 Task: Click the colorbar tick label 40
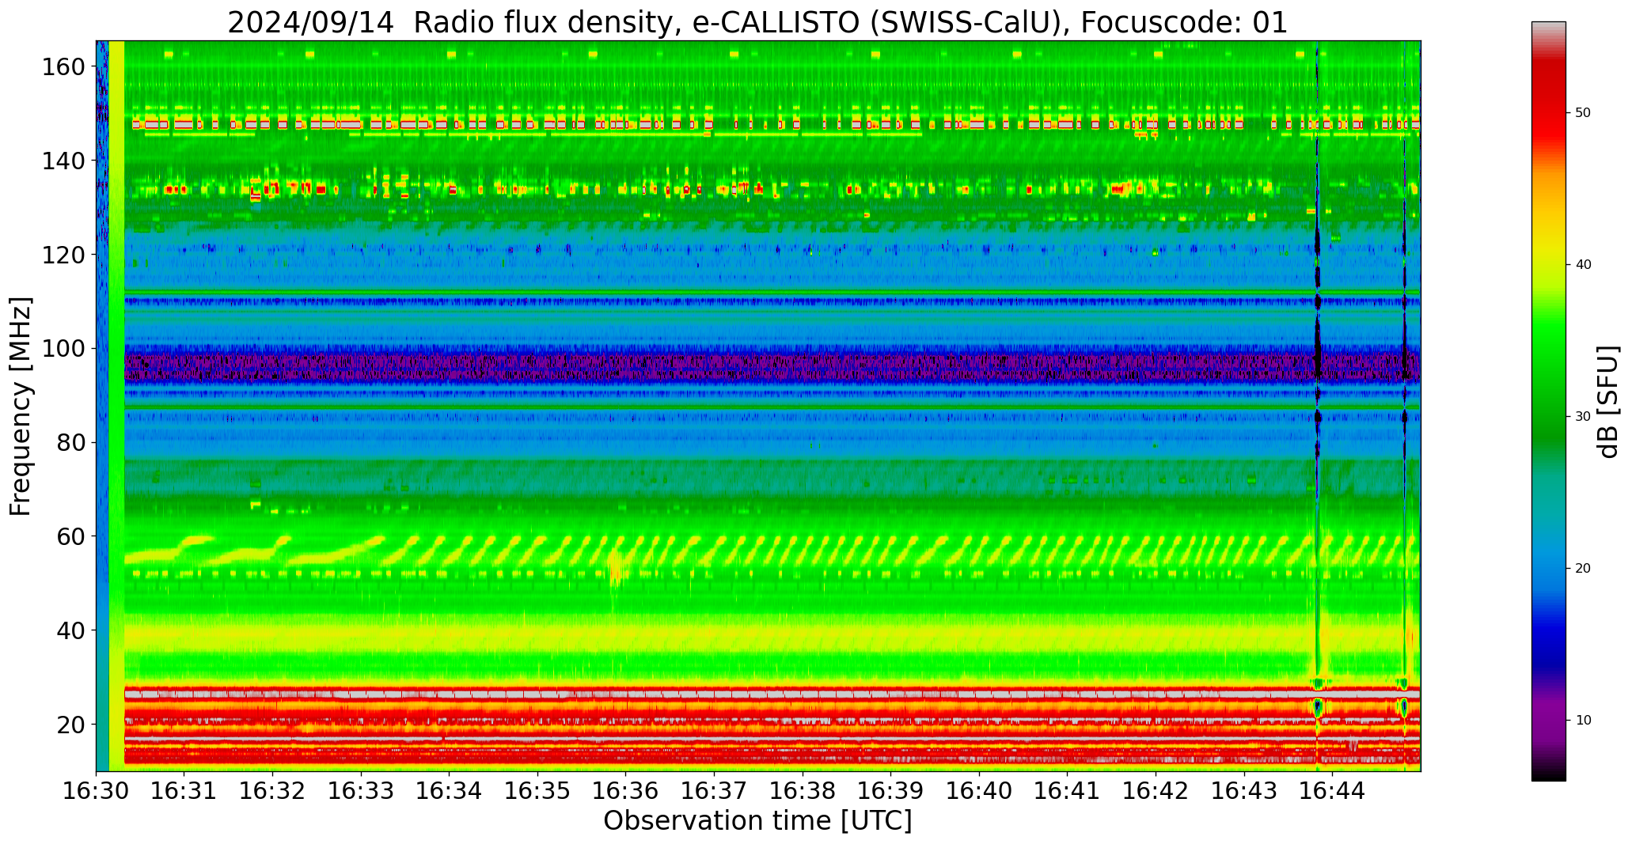pyautogui.click(x=1583, y=265)
